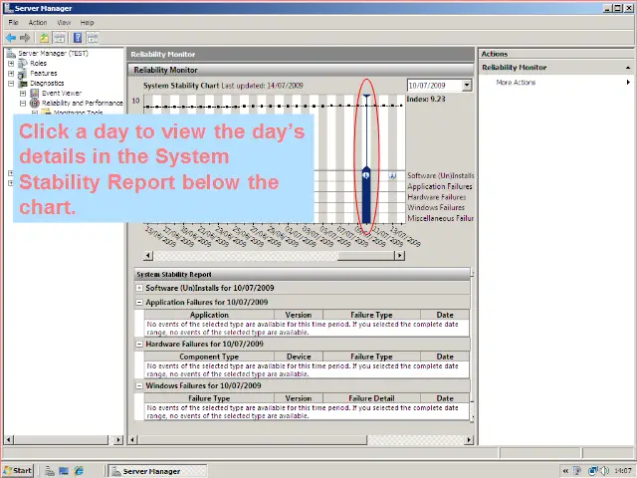
Task: Collapse Hardware Failures for 10/07/2009 section
Action: (x=139, y=344)
